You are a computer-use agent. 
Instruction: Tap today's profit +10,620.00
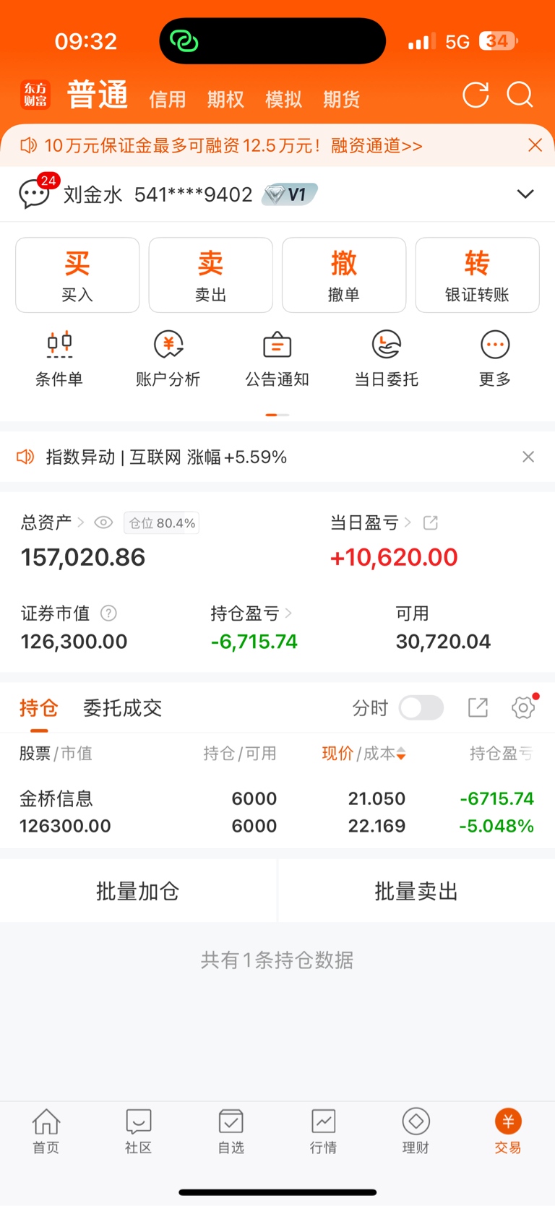pyautogui.click(x=394, y=557)
